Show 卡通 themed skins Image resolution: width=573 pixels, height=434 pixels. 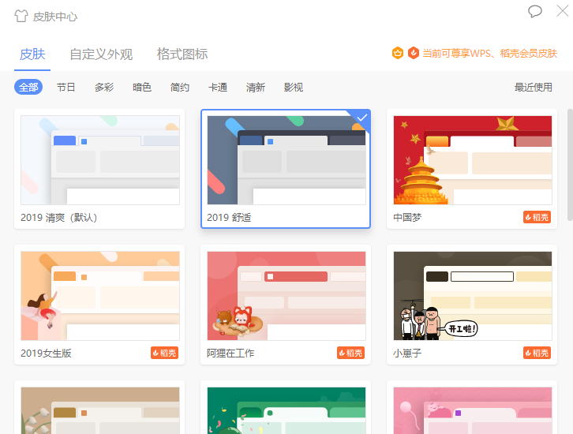point(218,87)
